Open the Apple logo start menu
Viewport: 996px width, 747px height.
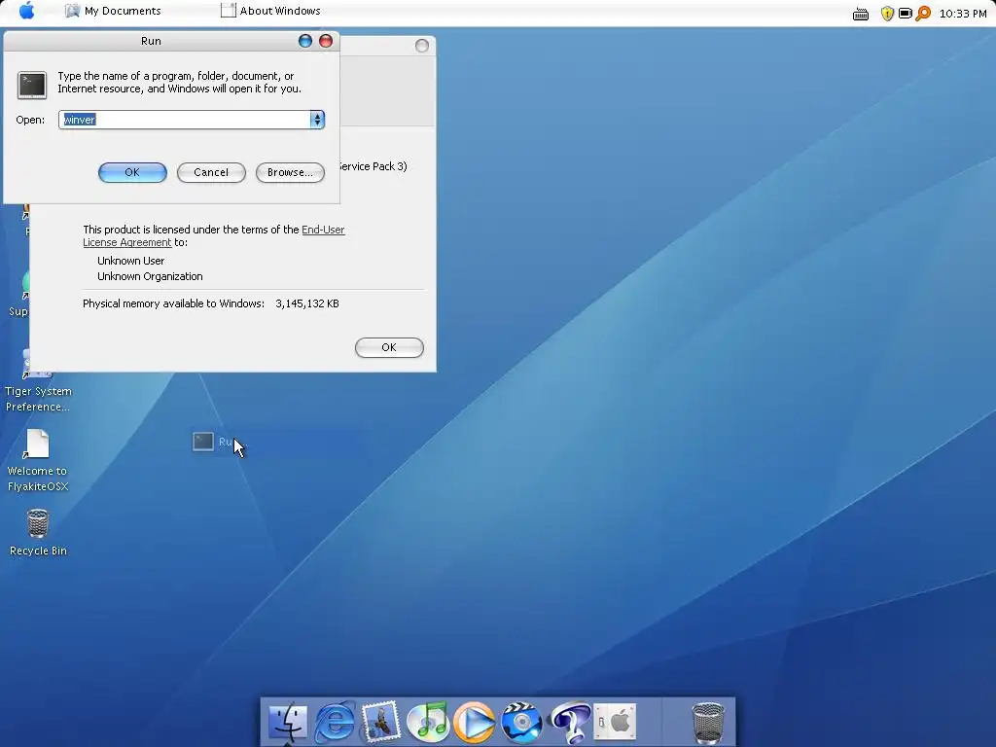pyautogui.click(x=26, y=11)
